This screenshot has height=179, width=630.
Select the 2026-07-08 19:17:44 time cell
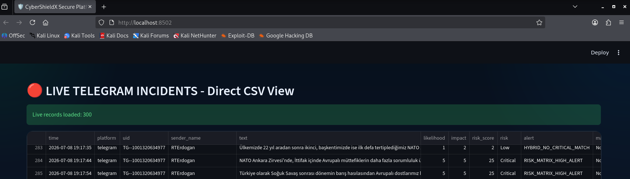pyautogui.click(x=70, y=161)
